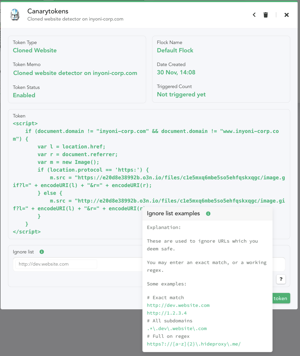Screen dimensions: 300x356
Task: Click the question mark help button
Action: [281, 279]
